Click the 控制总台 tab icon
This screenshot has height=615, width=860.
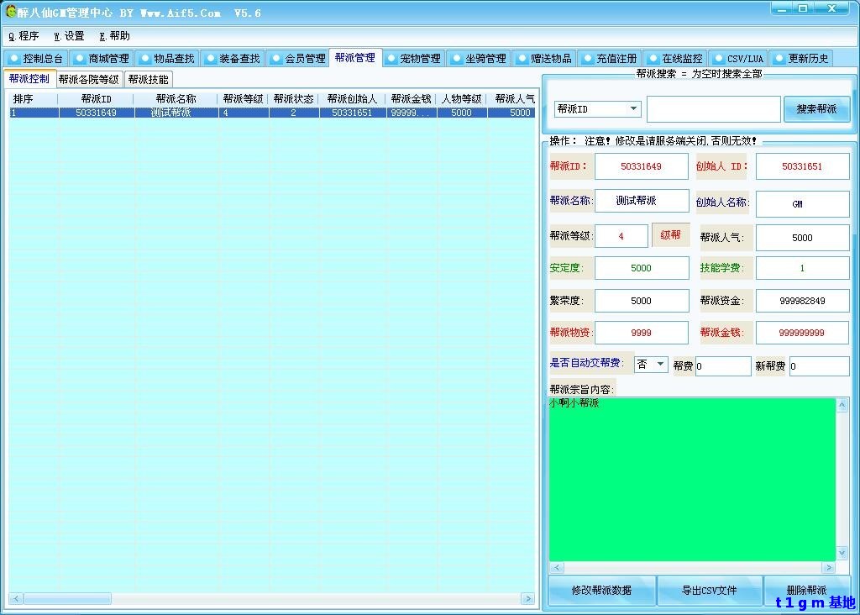pos(16,58)
